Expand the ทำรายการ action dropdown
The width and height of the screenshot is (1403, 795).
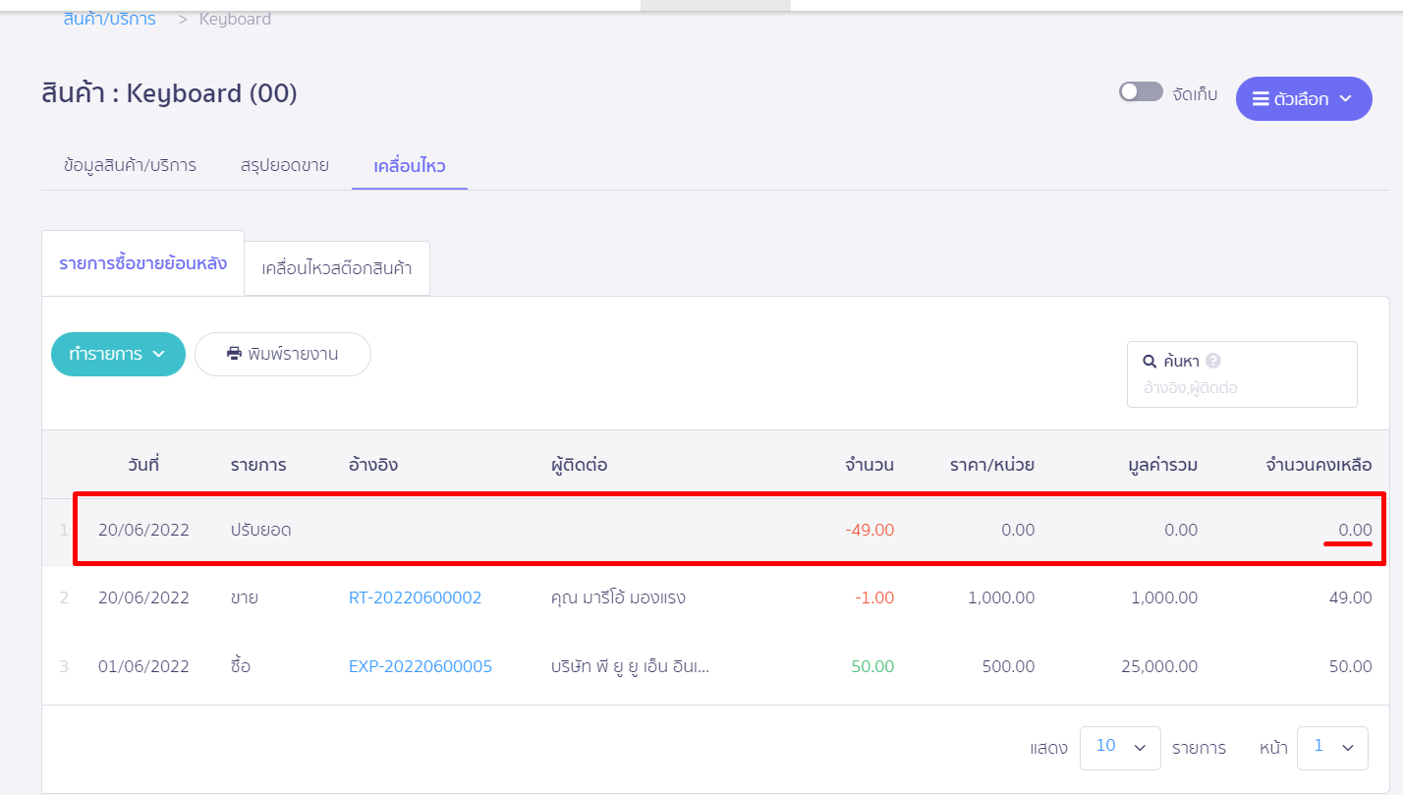click(118, 354)
